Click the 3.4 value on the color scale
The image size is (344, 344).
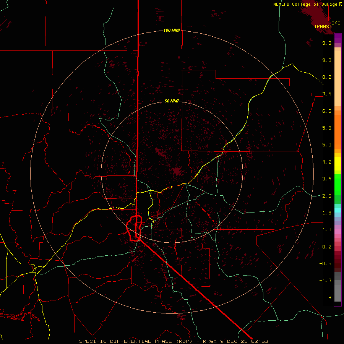tap(327, 179)
